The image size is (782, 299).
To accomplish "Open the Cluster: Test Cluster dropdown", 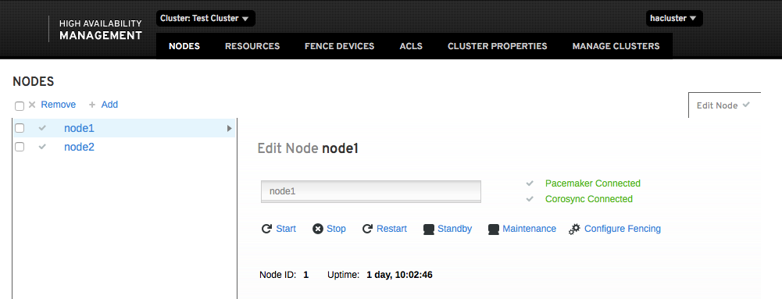I will 205,19.
